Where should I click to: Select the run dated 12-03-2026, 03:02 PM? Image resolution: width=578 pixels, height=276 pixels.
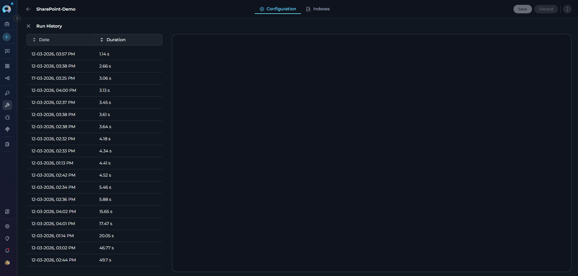pos(94,248)
